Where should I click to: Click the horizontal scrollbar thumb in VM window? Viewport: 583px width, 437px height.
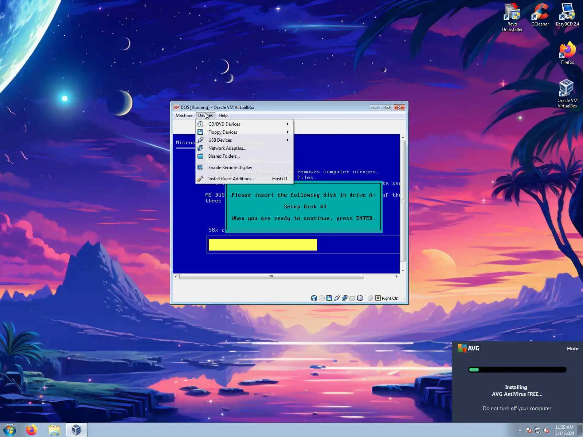271,276
